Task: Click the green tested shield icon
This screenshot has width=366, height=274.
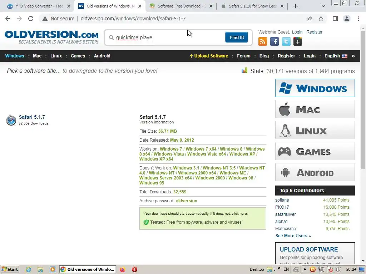Action: click(x=146, y=222)
